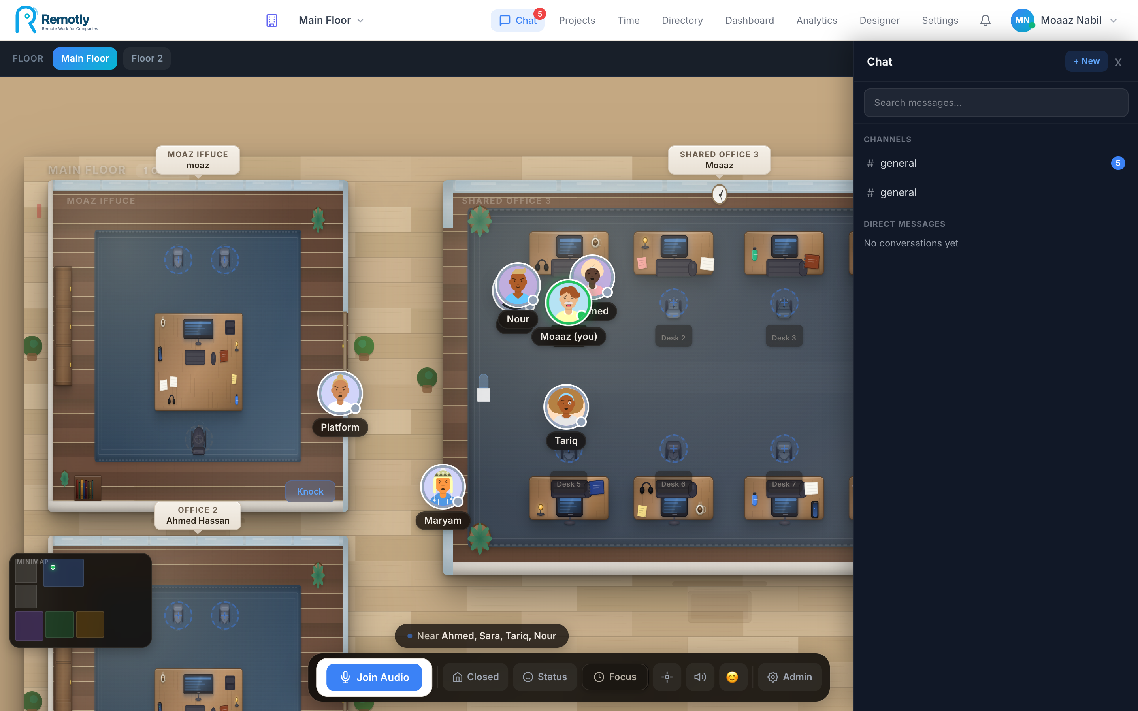Click the floor building icon
The image size is (1138, 711).
272,20
